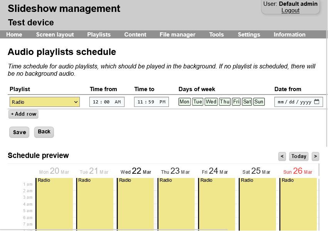Screen dimensions: 328x231
Task: Add a new schedule row
Action: pos(24,114)
